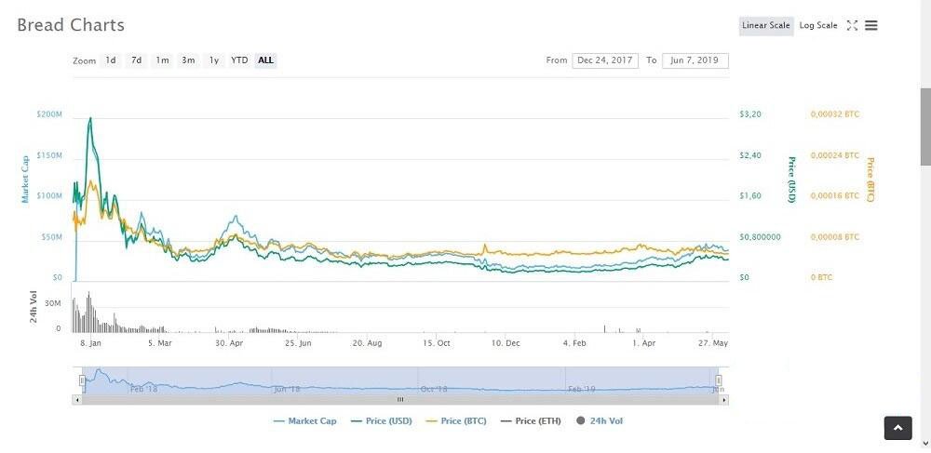Set zoom range to YTD
This screenshot has width=931, height=453.
click(x=239, y=60)
